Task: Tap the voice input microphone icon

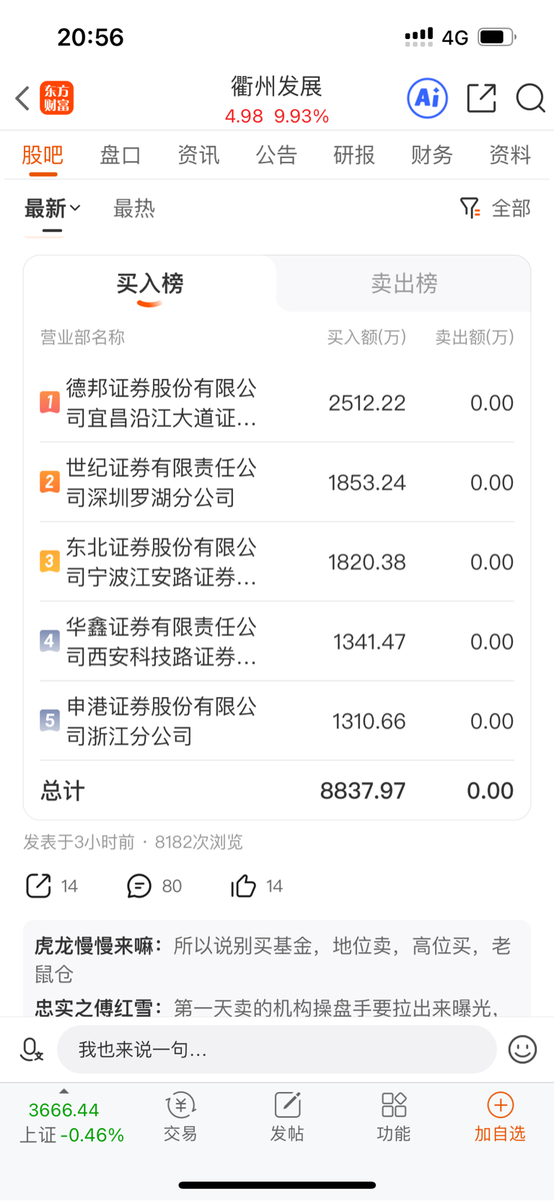Action: 31,1049
